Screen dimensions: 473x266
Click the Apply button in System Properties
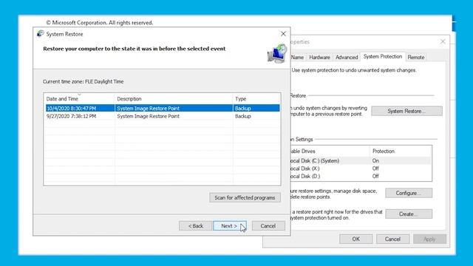pyautogui.click(x=429, y=239)
